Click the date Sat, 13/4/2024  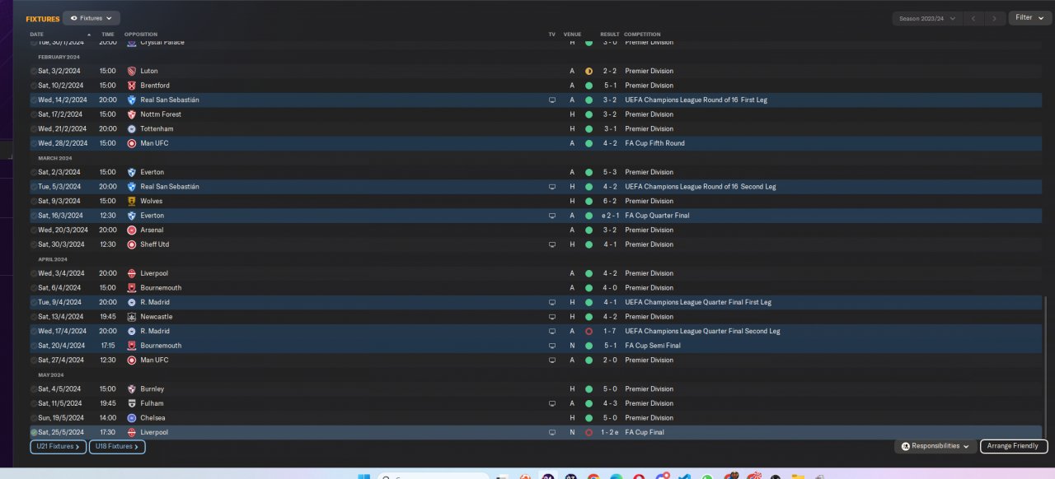61,317
